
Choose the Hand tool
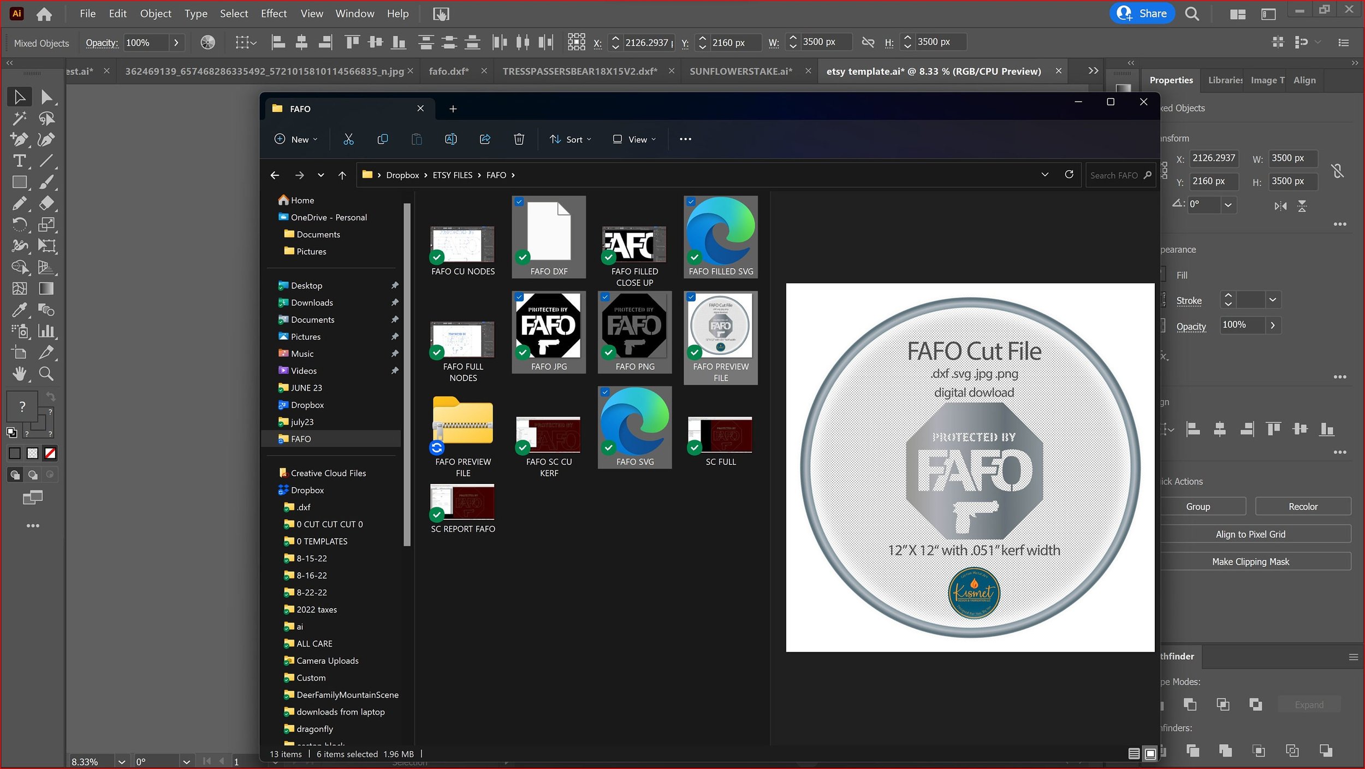click(20, 374)
